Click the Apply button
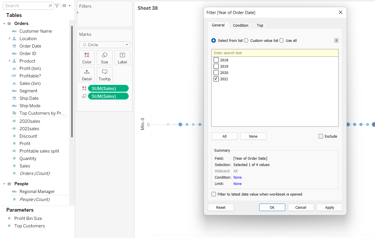The height and width of the screenshot is (238, 375). click(x=329, y=207)
